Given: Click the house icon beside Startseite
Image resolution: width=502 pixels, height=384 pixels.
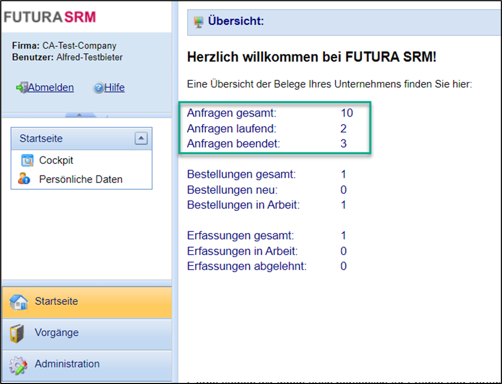Looking at the screenshot, I should coord(19,302).
